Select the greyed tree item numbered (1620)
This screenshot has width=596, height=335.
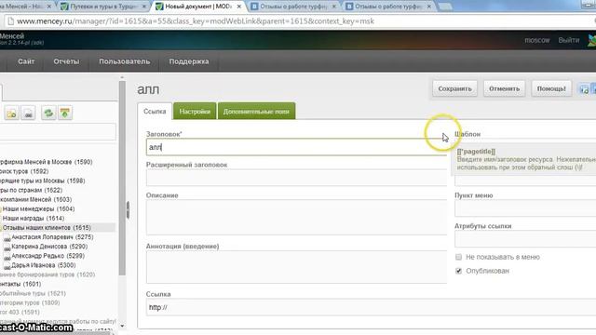click(x=47, y=275)
